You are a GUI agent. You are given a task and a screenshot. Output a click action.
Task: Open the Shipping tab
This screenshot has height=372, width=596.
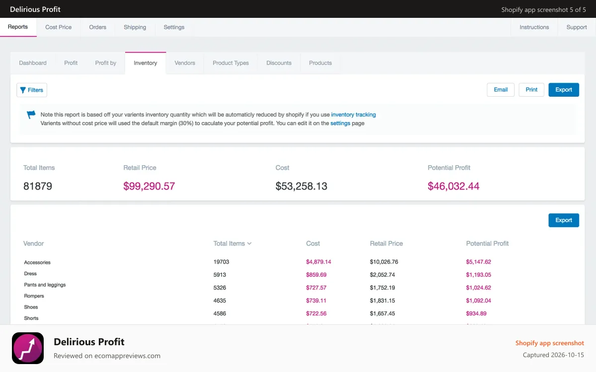tap(135, 27)
